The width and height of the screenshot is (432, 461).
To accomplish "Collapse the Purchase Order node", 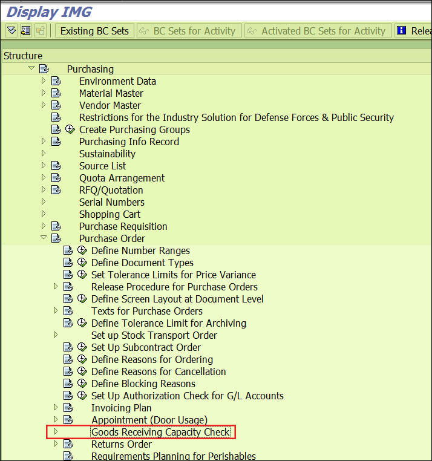I will [44, 238].
